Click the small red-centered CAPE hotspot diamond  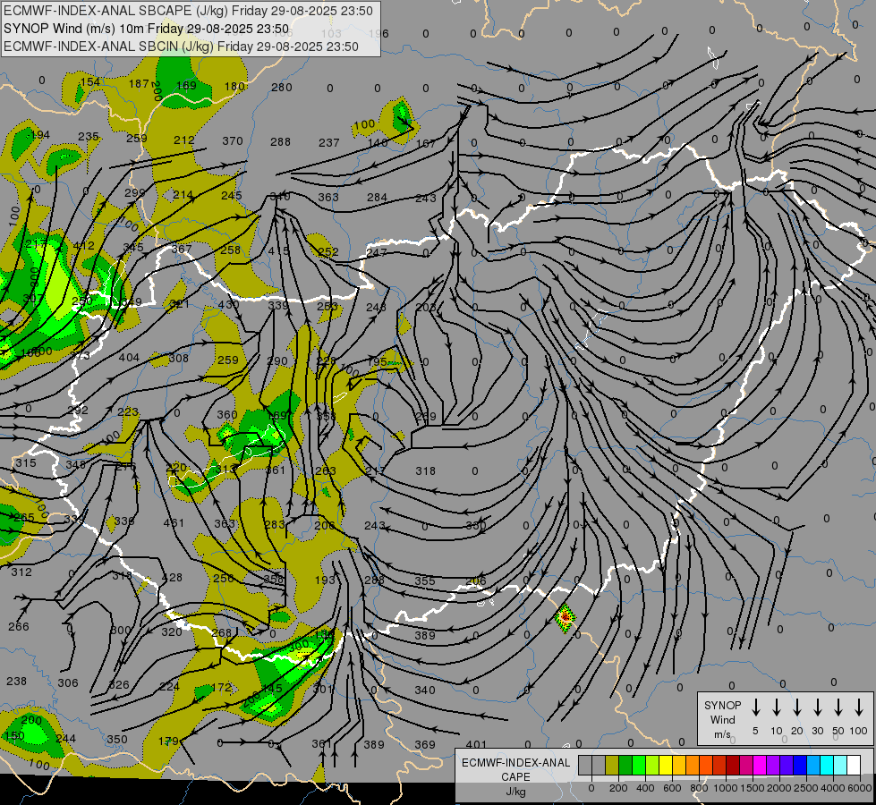click(566, 617)
